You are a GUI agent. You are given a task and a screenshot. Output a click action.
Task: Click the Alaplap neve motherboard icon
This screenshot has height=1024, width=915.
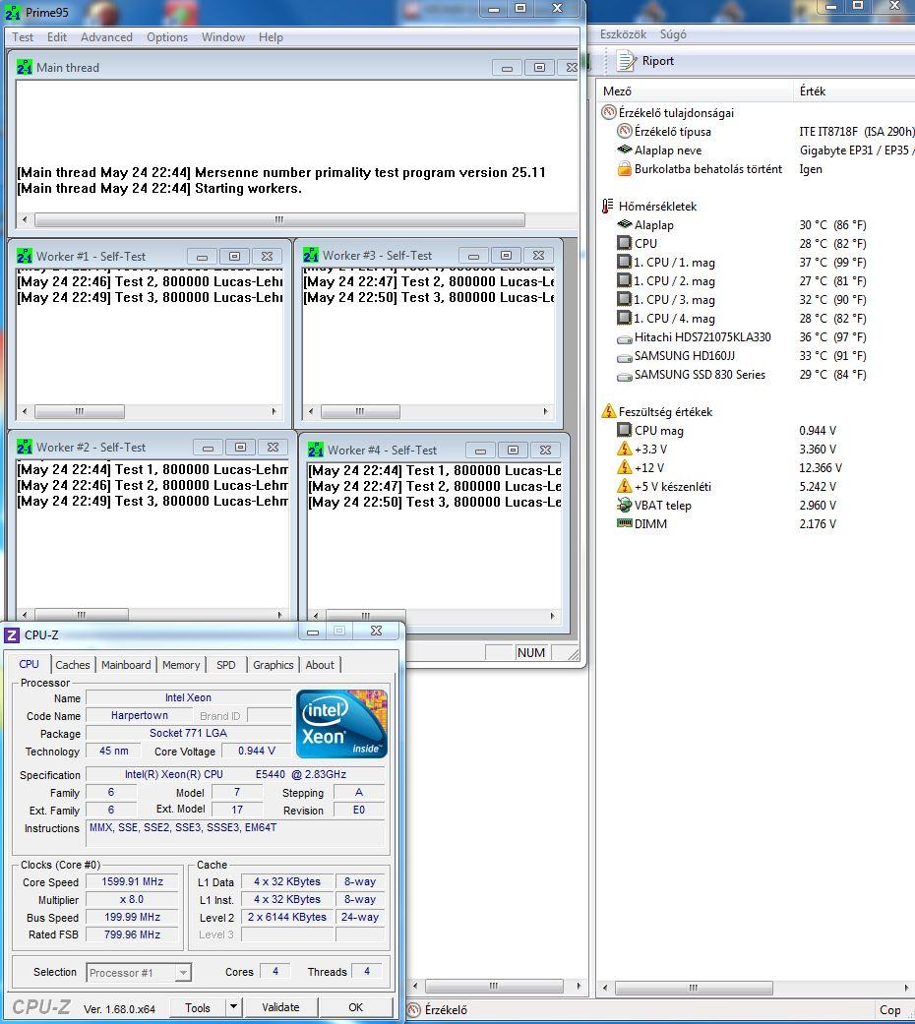625,150
